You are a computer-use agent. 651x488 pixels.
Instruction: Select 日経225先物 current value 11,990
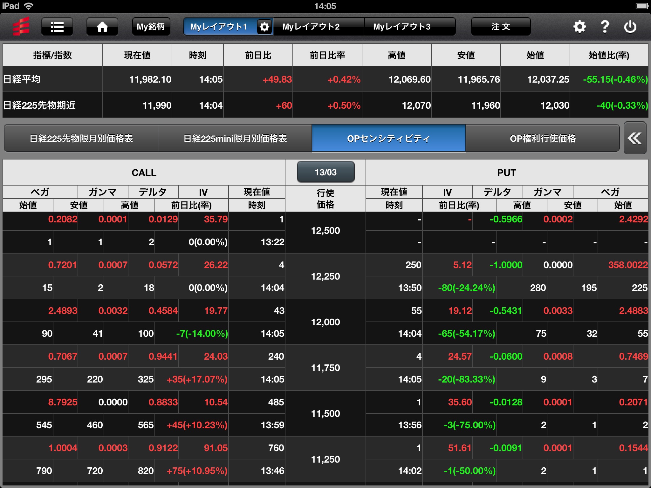(x=157, y=105)
